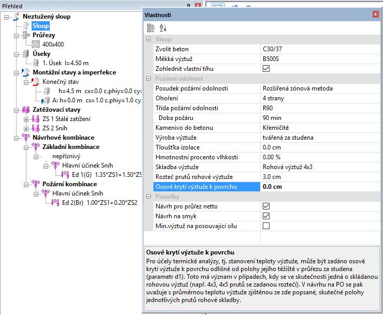Collapse the Základní kombinace node
The image size is (383, 315).
pos(26,147)
